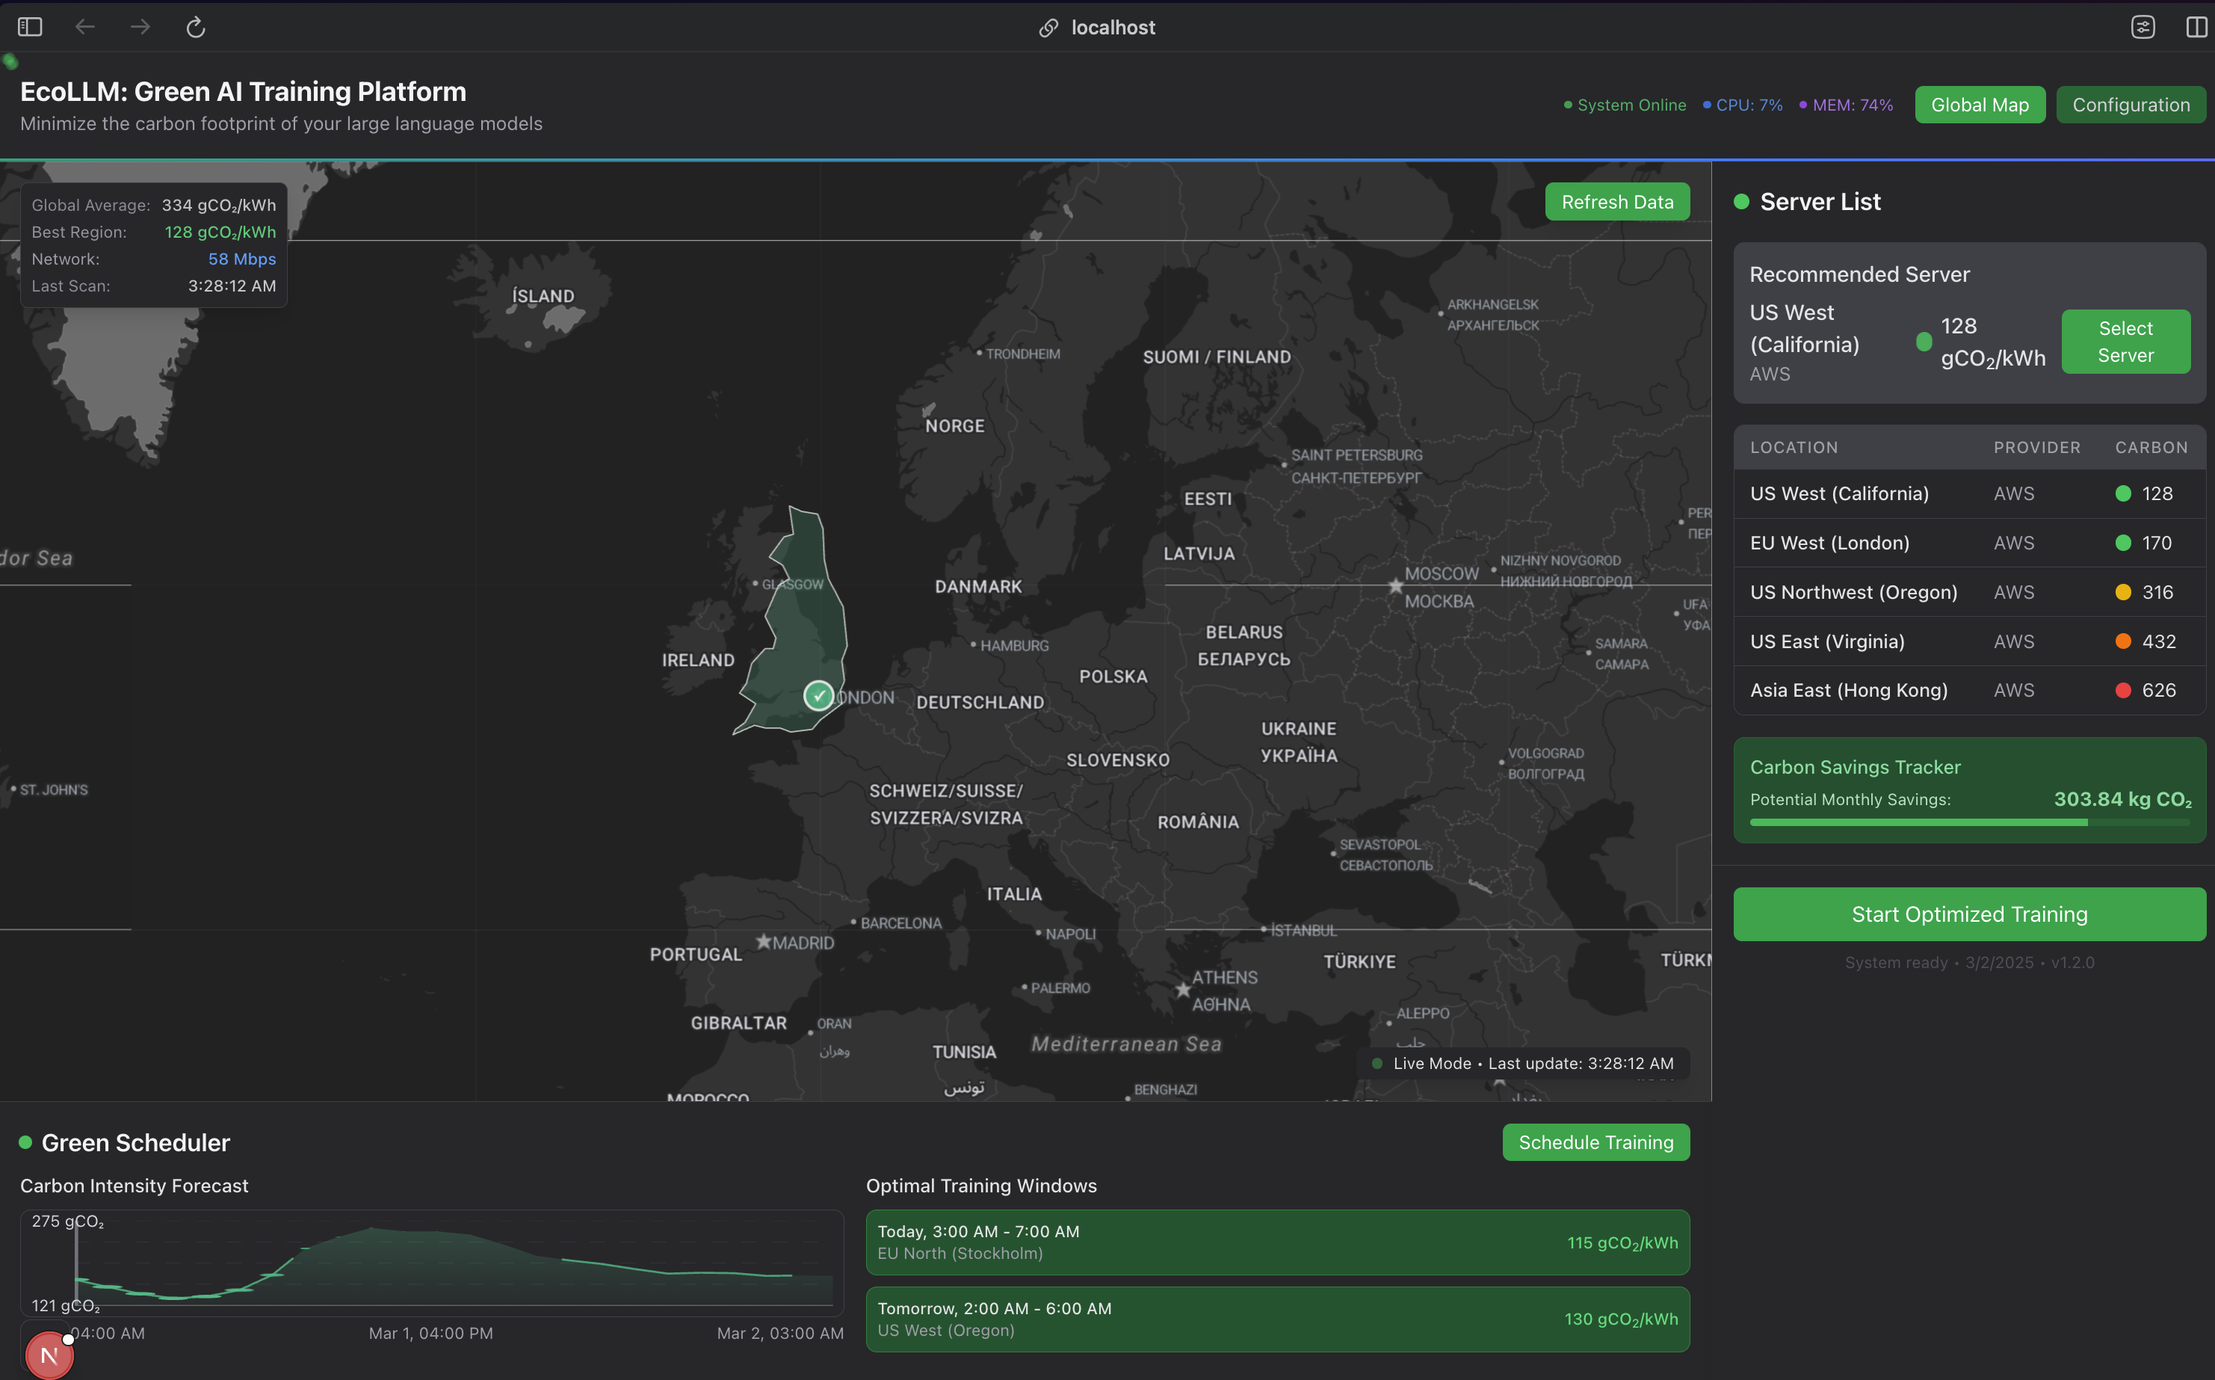The image size is (2215, 1380).
Task: Switch to the Global Map tab
Action: 1980,105
